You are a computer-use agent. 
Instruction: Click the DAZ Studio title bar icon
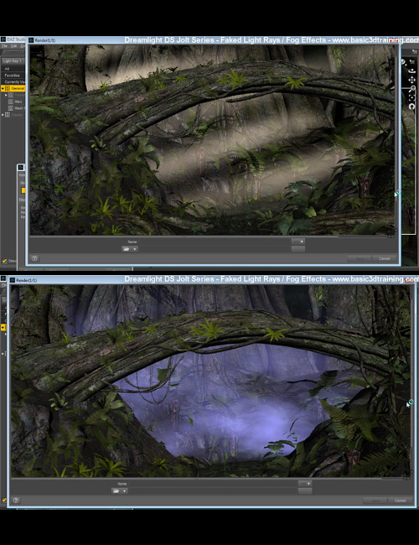pyautogui.click(x=3, y=39)
